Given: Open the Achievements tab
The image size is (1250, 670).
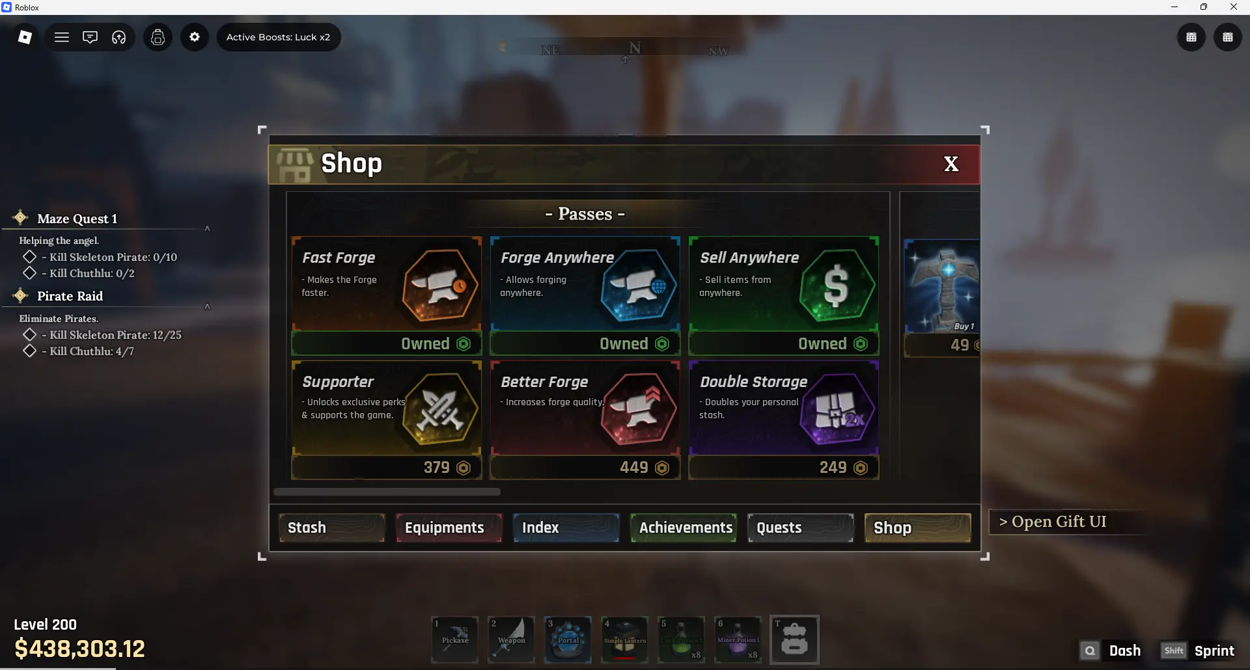Looking at the screenshot, I should (x=684, y=528).
